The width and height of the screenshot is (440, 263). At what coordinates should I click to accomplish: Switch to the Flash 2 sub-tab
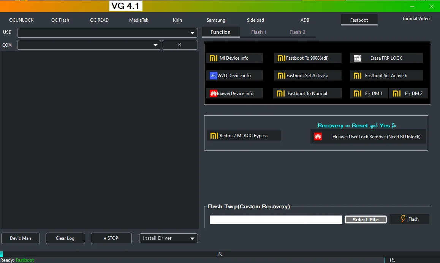[x=297, y=32]
